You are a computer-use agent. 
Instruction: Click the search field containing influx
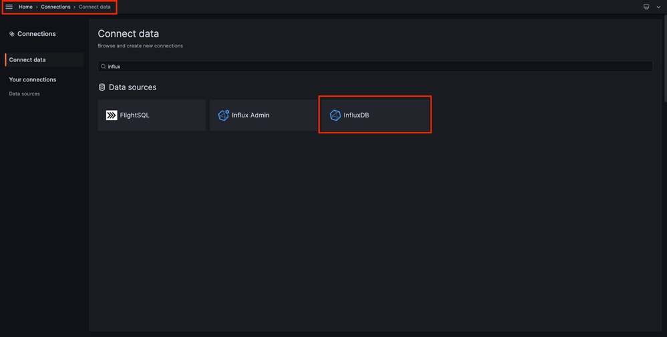tap(375, 66)
